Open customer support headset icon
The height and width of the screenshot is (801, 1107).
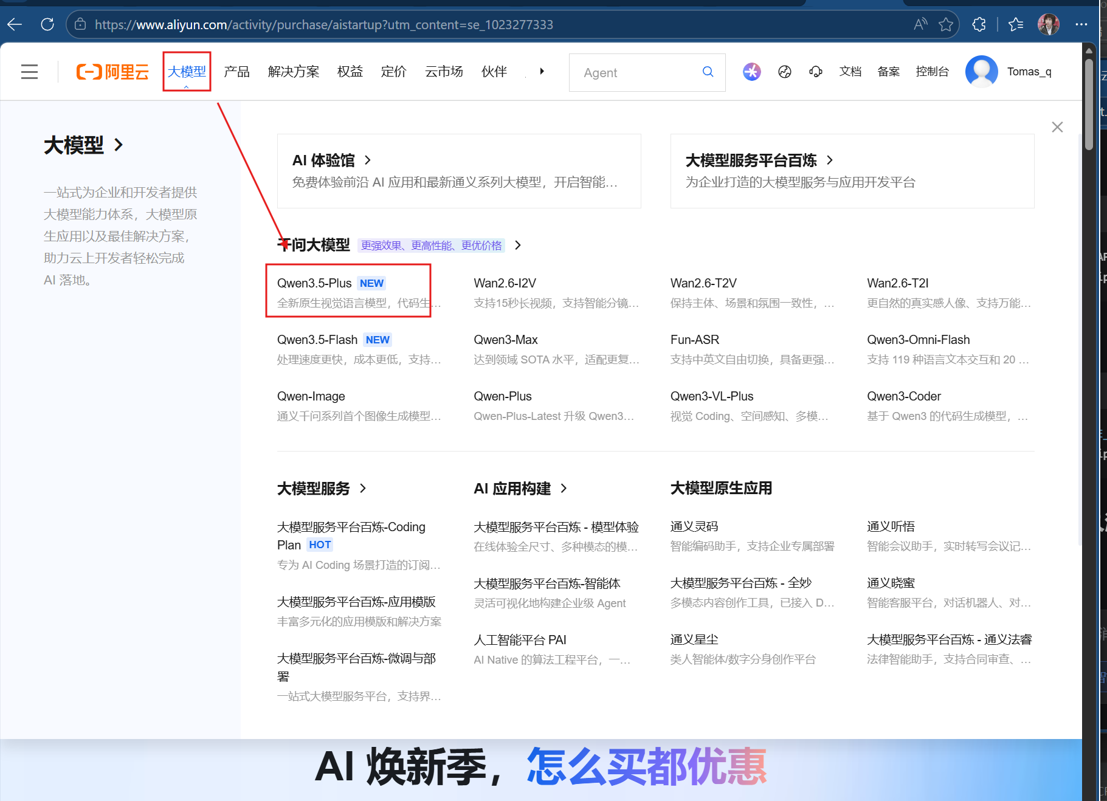click(816, 72)
